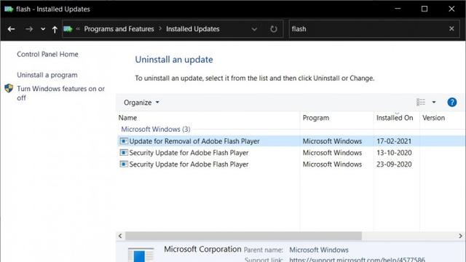The image size is (466, 262).
Task: Open the recent locations dropdown arrow
Action: 43,29
